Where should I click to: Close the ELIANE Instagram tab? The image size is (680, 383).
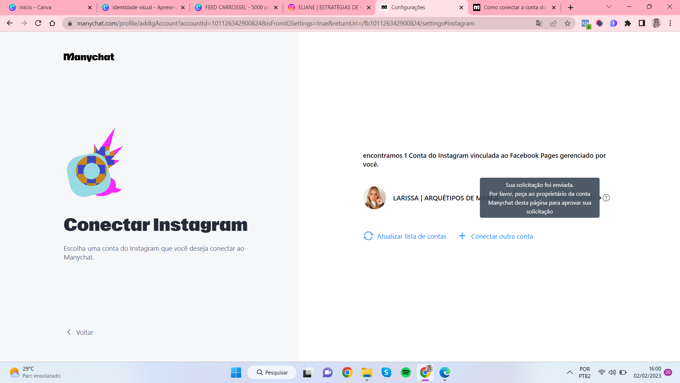[369, 7]
